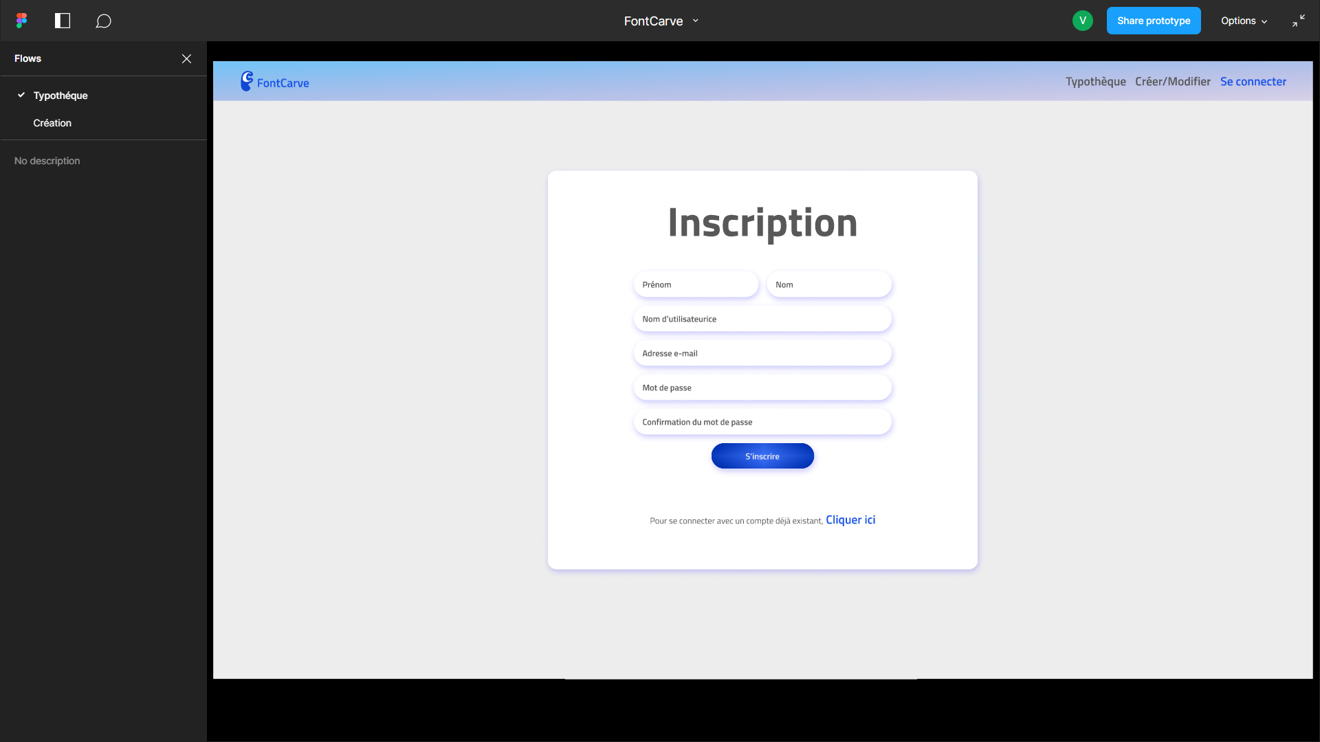Screen dimensions: 1320x742
Task: Expand the FontCarve title dropdown
Action: (x=695, y=21)
